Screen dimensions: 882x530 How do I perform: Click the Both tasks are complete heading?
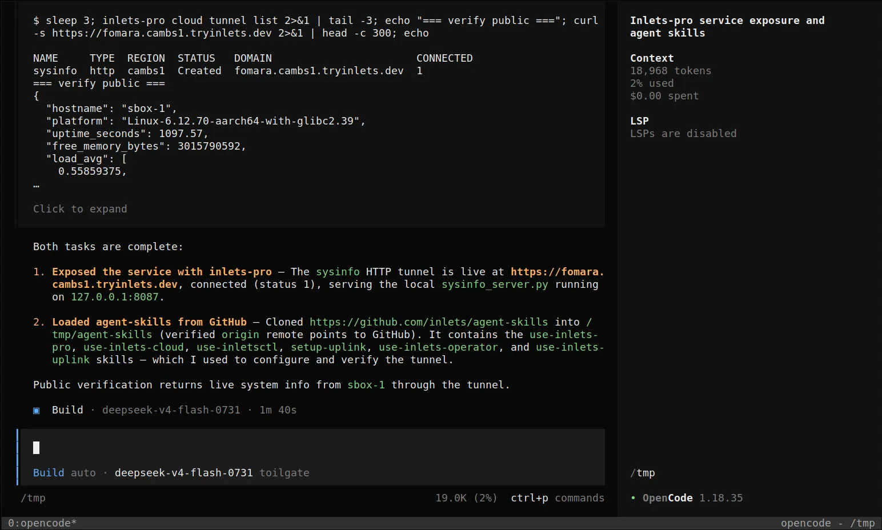pyautogui.click(x=108, y=247)
